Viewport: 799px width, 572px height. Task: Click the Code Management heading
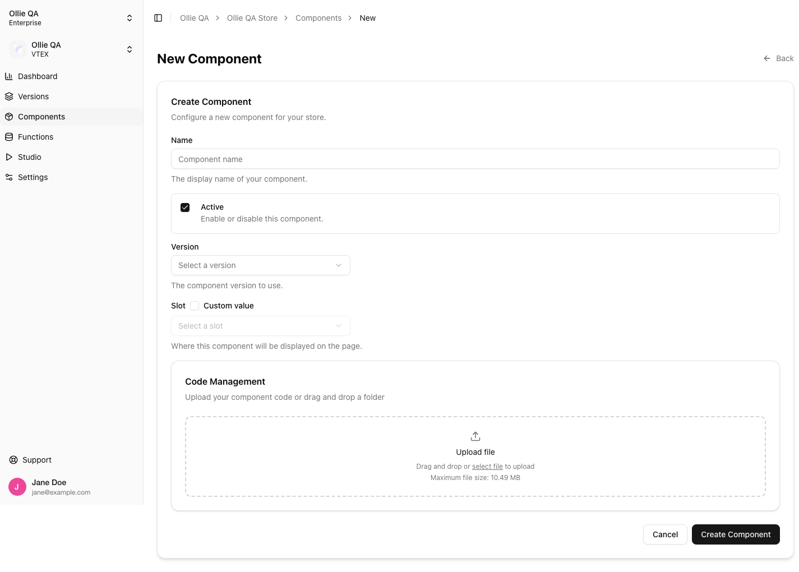pyautogui.click(x=225, y=381)
